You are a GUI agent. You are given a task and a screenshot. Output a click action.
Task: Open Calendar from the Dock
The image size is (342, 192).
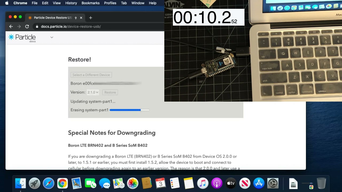[x=161, y=183]
